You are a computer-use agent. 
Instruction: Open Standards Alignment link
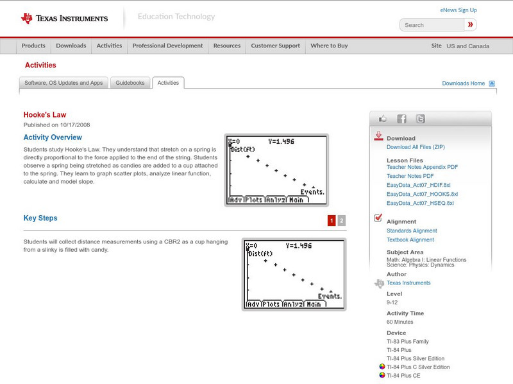point(412,231)
